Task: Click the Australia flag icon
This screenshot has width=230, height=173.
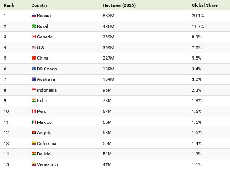Action: pos(34,79)
